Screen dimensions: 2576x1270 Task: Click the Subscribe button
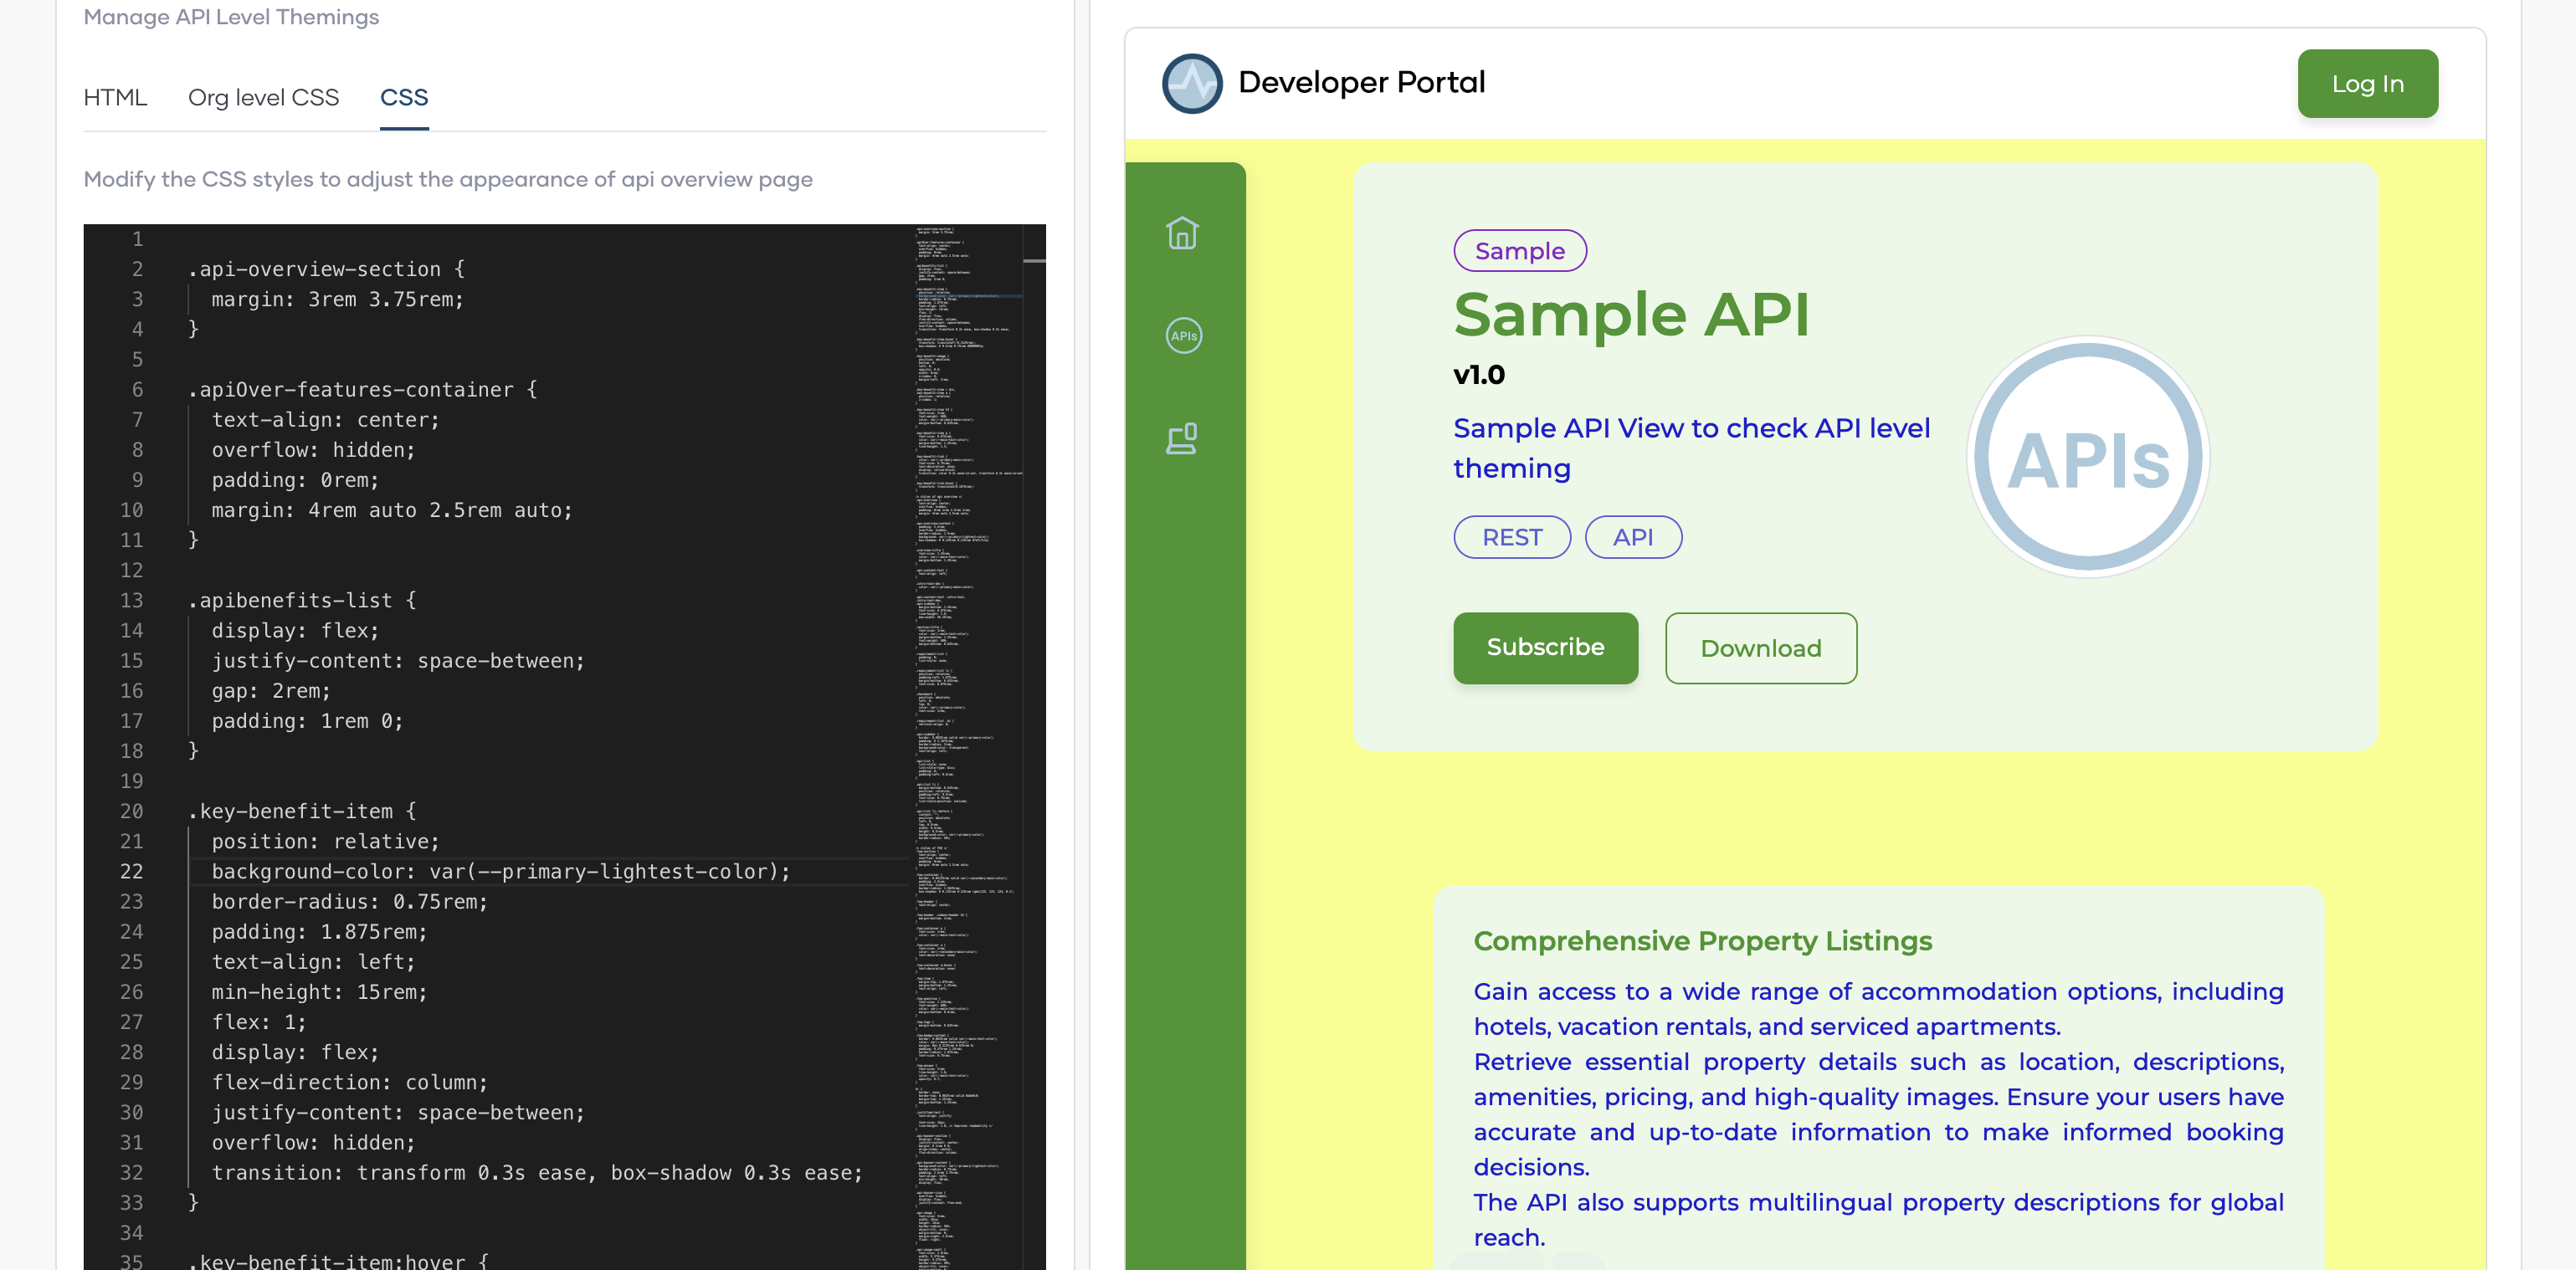[x=1545, y=647]
